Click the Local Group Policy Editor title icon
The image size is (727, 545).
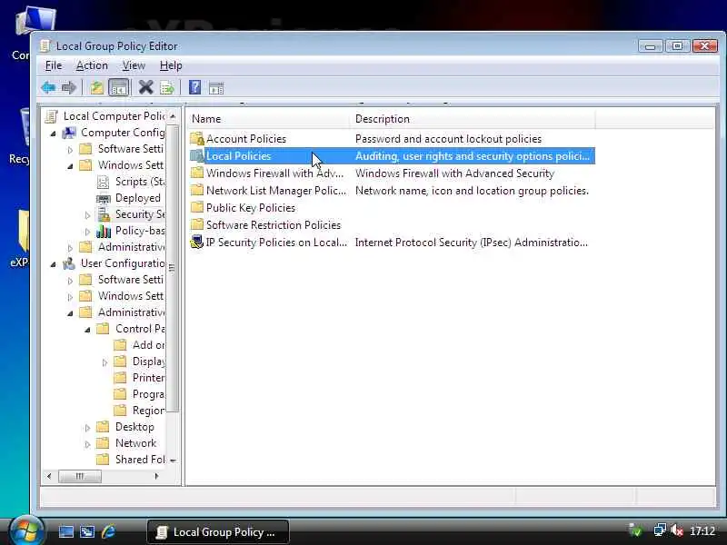(45, 46)
